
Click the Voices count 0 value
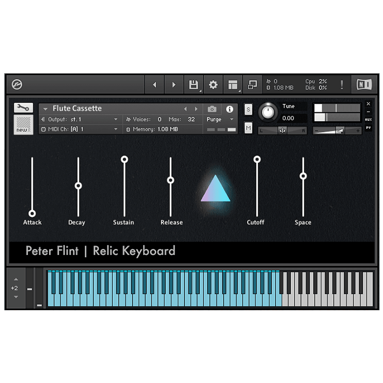160,119
